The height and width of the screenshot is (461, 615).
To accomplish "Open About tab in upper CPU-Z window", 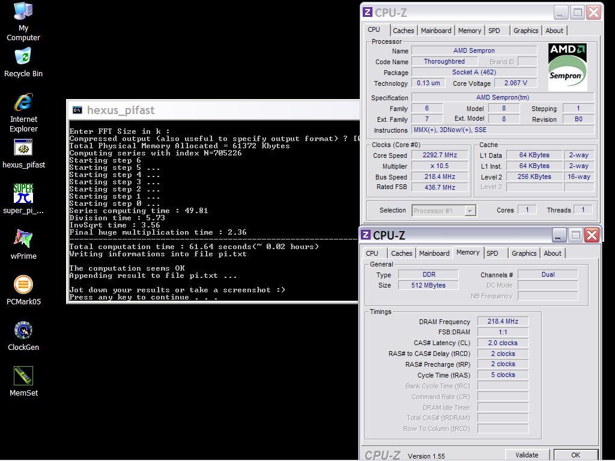I will pyautogui.click(x=554, y=31).
